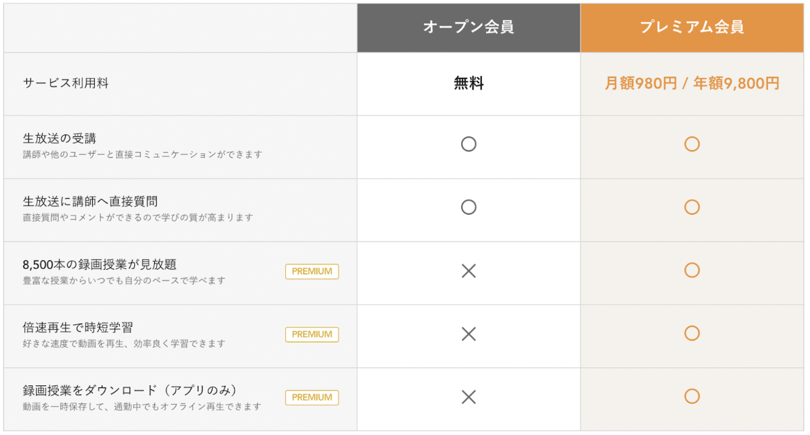Screen dimensions: 810x435
Task: Click PREMIUM badge beside 録画授業をダウンロード
Action: coord(311,398)
